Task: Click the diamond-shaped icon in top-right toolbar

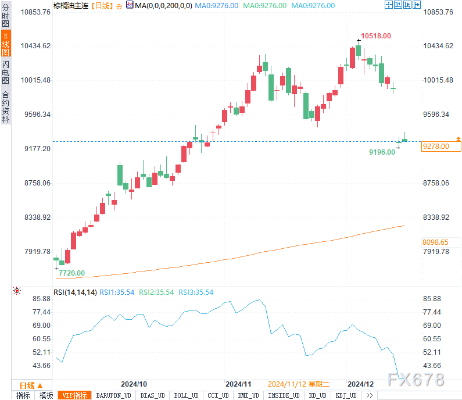Action: pyautogui.click(x=407, y=5)
